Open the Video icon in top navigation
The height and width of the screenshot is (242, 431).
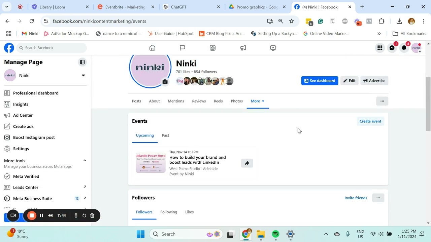tap(273, 48)
